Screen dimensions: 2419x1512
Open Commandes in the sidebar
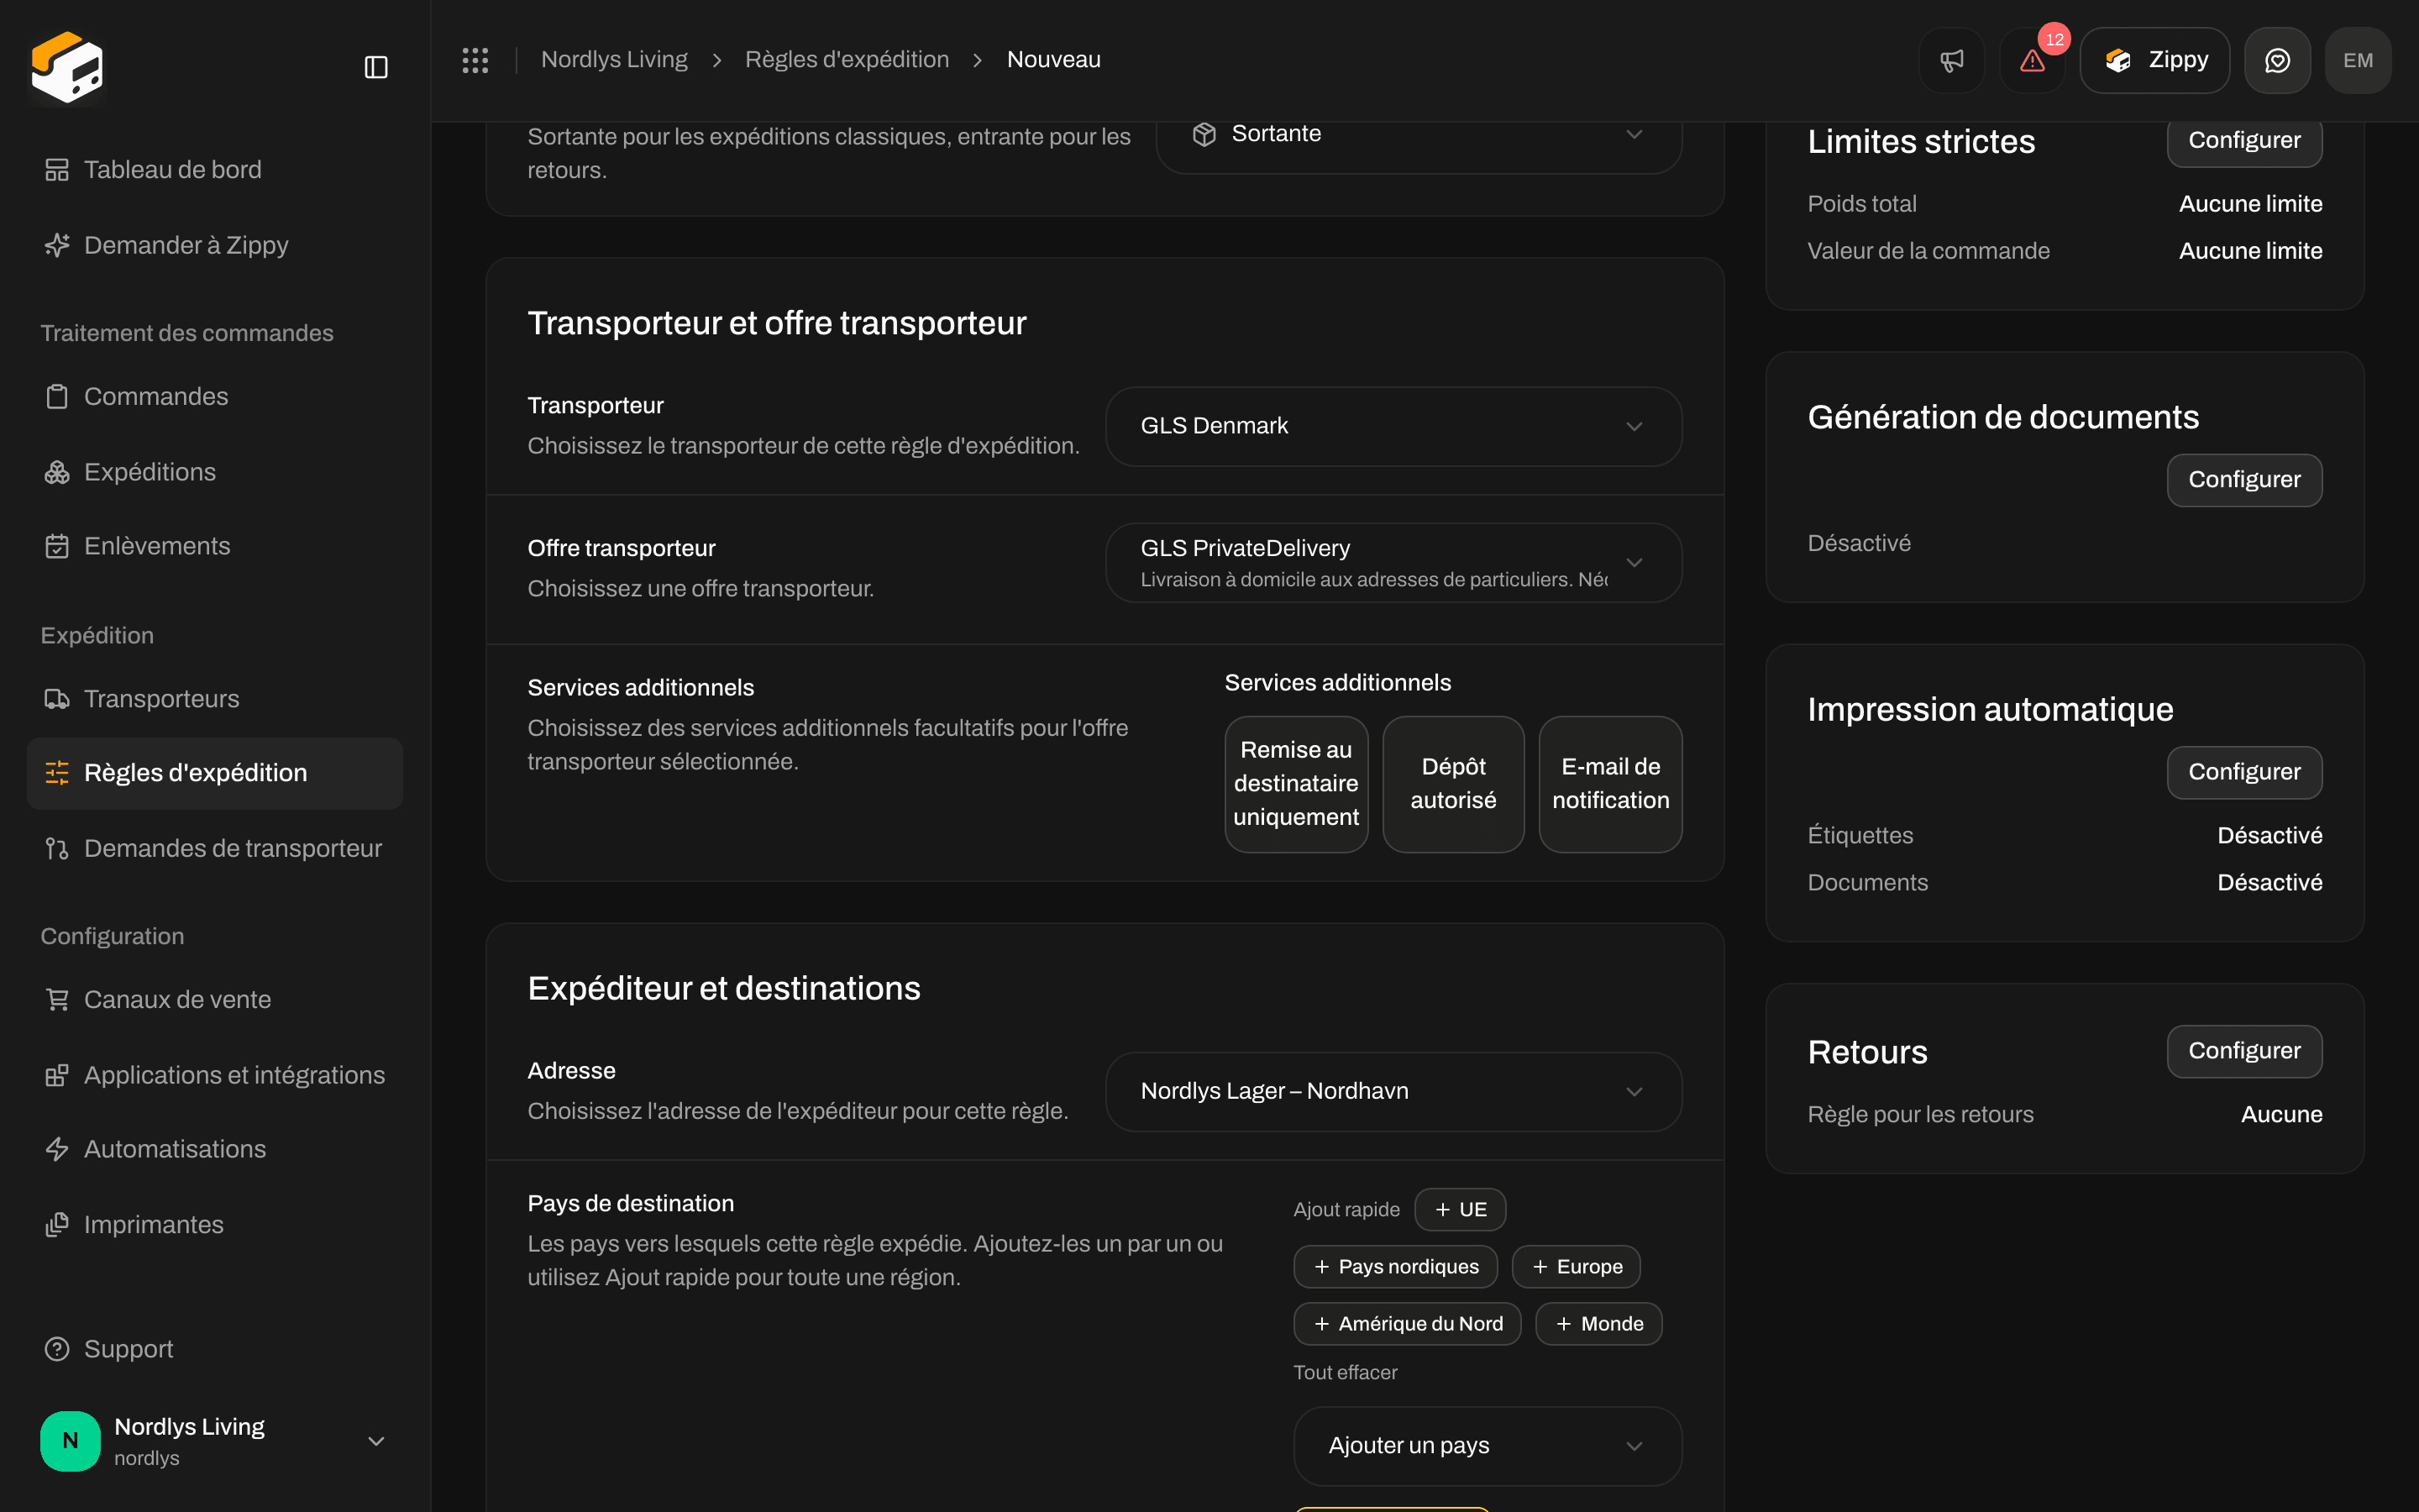215,397
